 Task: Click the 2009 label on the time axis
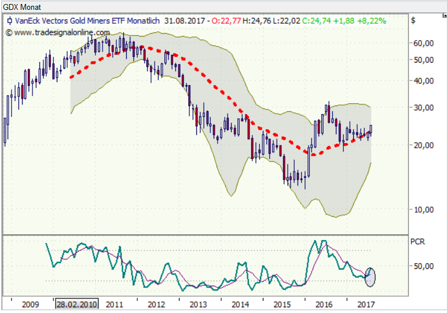(x=30, y=304)
